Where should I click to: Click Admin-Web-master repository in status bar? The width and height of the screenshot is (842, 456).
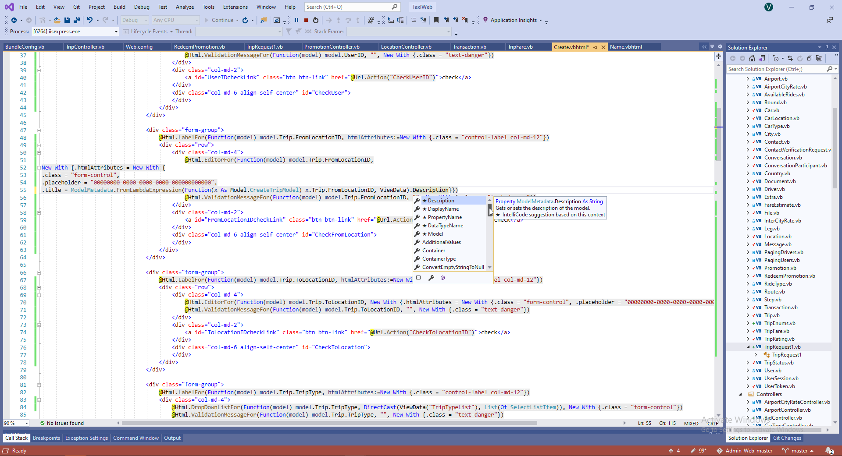pos(745,451)
